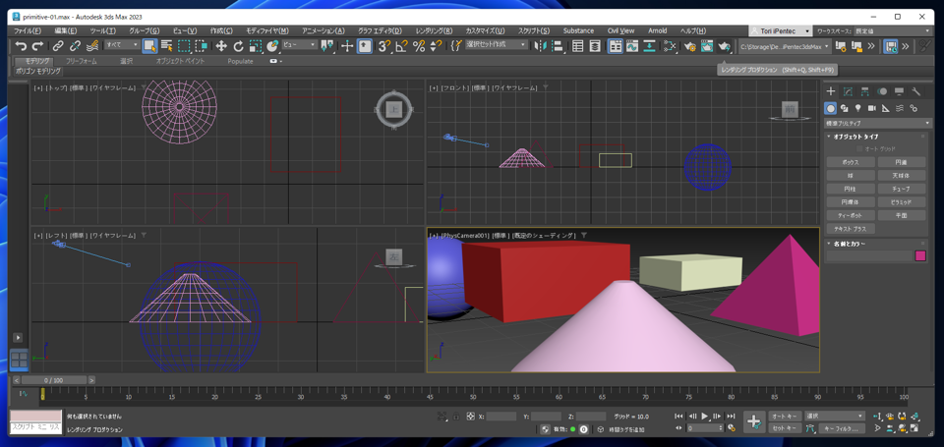Open the reference coordinate system ビュー dropdown

300,44
